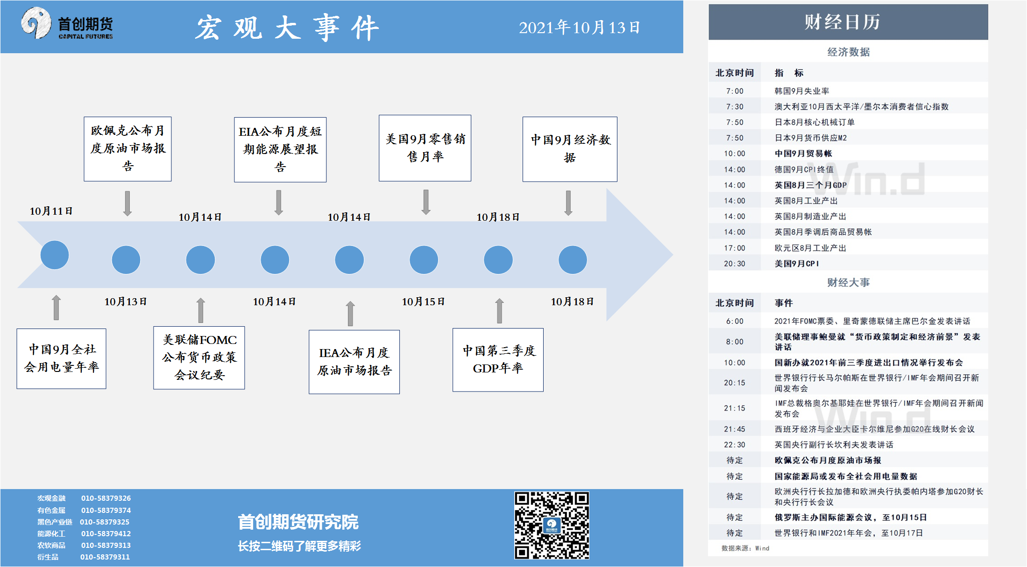Click the up arrow above 中国第三季度GDP box
1027x567 pixels.
500,311
